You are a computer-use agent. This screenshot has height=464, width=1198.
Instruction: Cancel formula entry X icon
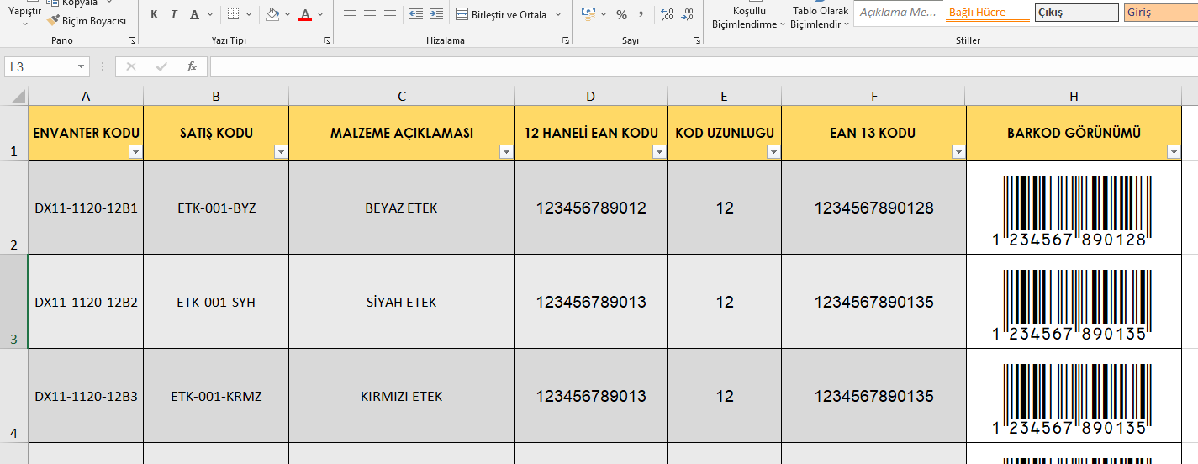tap(130, 66)
